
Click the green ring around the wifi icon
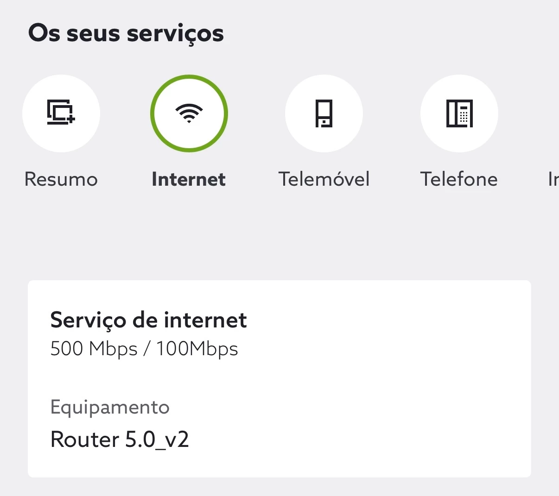point(189,77)
